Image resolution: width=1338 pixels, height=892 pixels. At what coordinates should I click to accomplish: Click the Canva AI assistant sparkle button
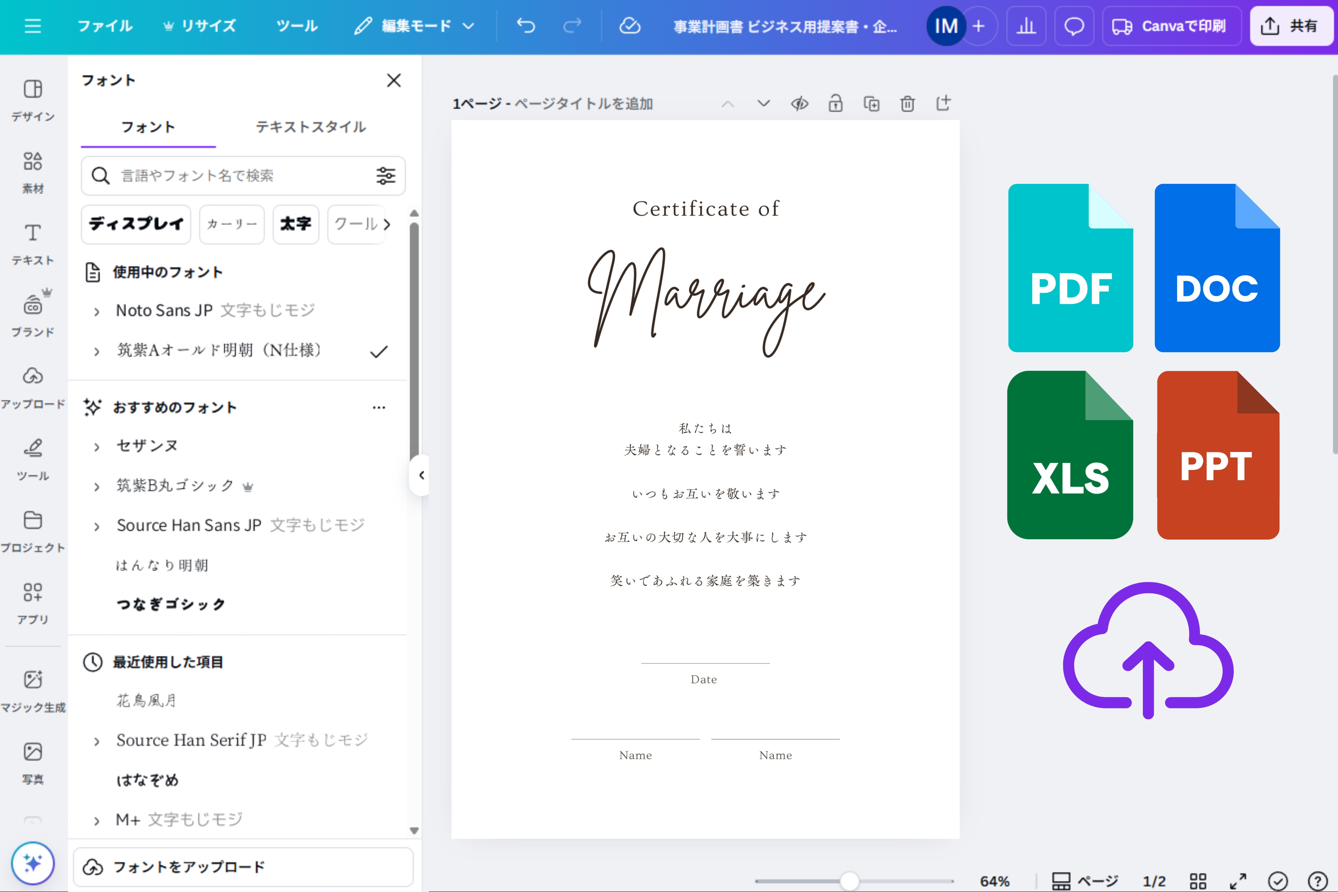tap(33, 863)
